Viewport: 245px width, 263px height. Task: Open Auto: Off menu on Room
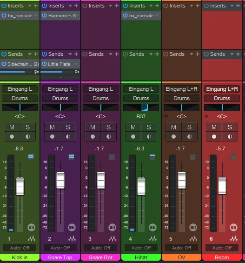(222, 248)
